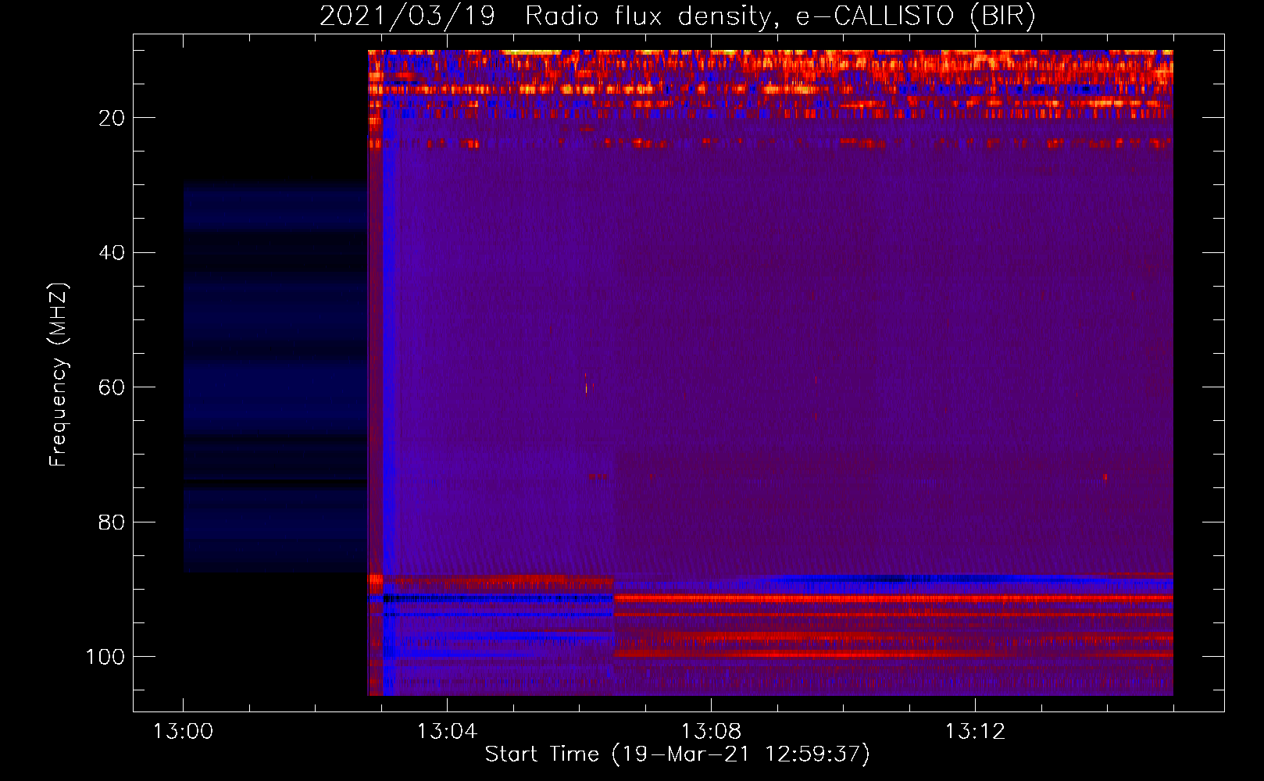Click the "Frequency (MHZ)" vertical axis label
Screen dimensions: 1264x781
coord(59,375)
